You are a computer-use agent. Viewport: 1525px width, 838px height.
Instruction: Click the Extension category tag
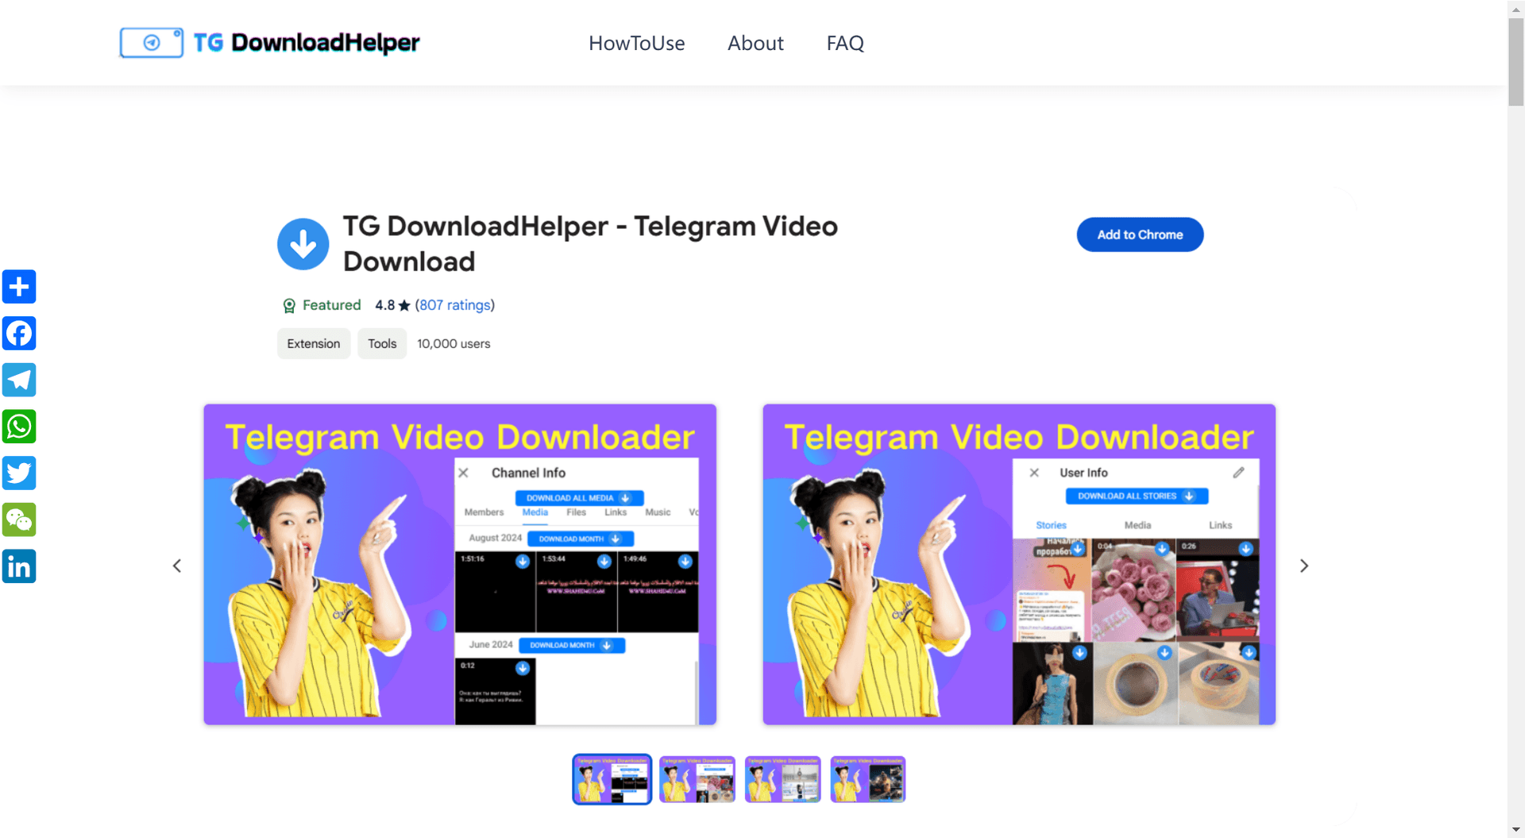point(313,344)
